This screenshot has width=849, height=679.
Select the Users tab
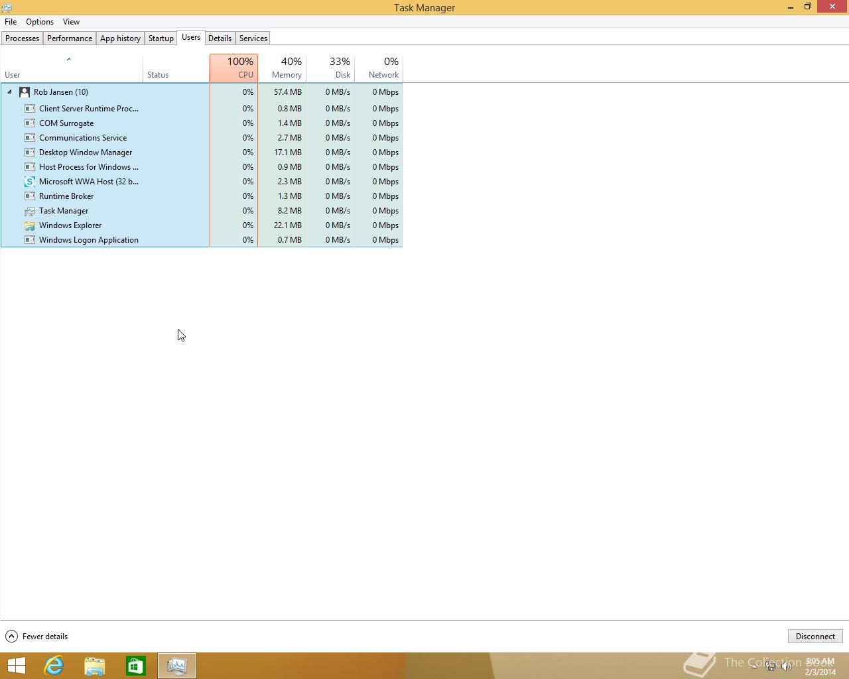[191, 37]
